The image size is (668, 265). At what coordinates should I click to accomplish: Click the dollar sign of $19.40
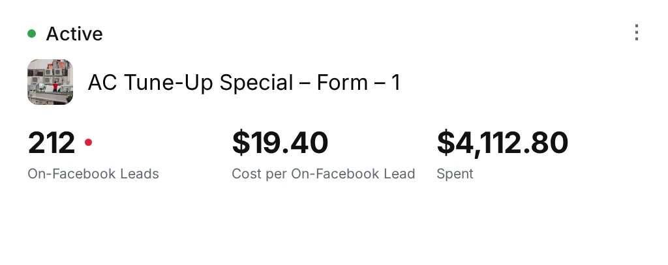click(241, 143)
